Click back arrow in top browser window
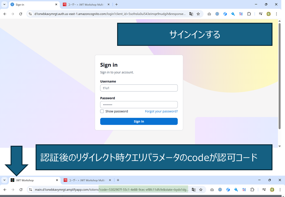The image size is (285, 197). [x=5, y=14]
